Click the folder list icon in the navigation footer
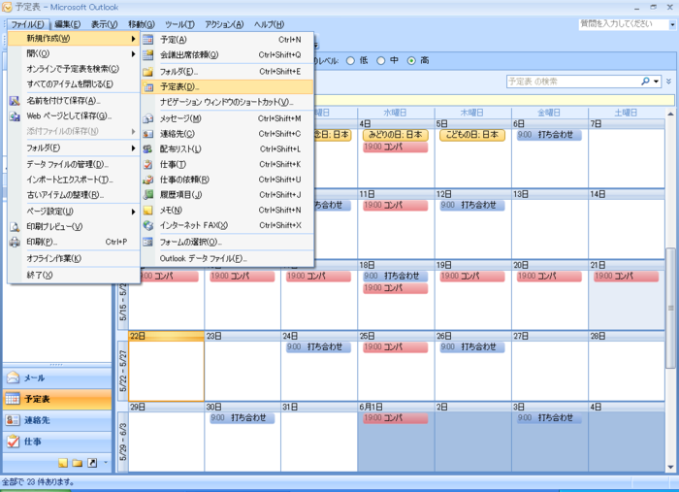The height and width of the screenshot is (492, 679). coord(78,463)
